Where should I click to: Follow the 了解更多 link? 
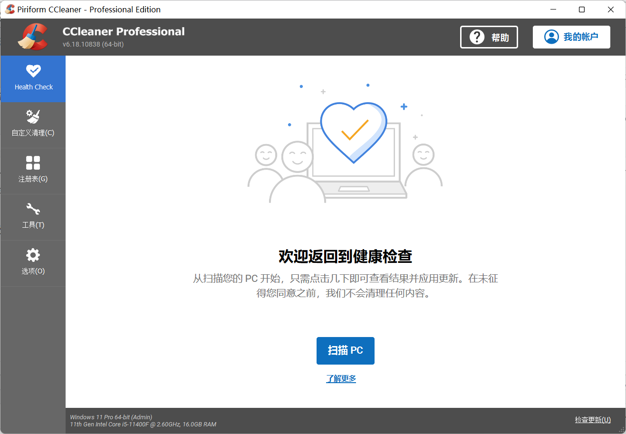[341, 379]
